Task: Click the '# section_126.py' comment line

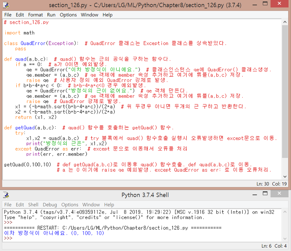Action: point(26,22)
